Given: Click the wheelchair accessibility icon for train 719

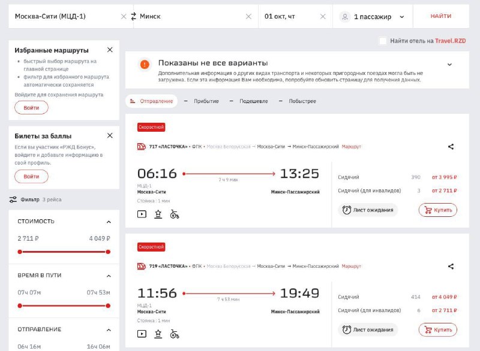Looking at the screenshot, I should click(175, 334).
